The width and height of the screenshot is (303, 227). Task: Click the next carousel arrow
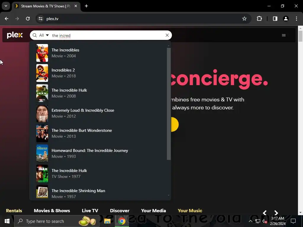(276, 213)
